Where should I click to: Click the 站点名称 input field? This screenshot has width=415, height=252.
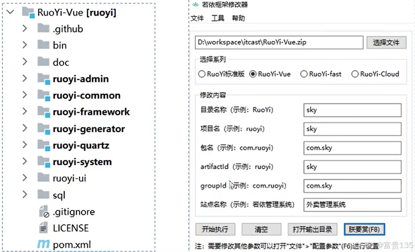(x=352, y=205)
